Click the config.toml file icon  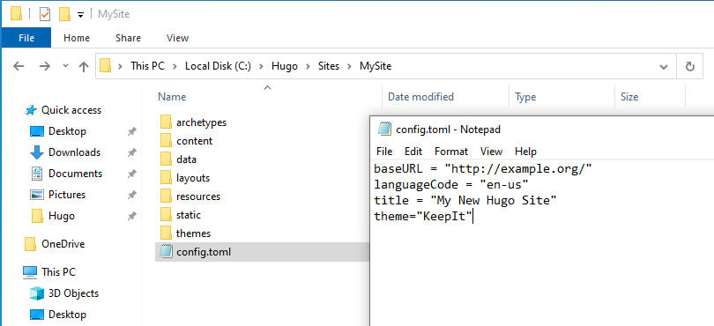pyautogui.click(x=166, y=251)
